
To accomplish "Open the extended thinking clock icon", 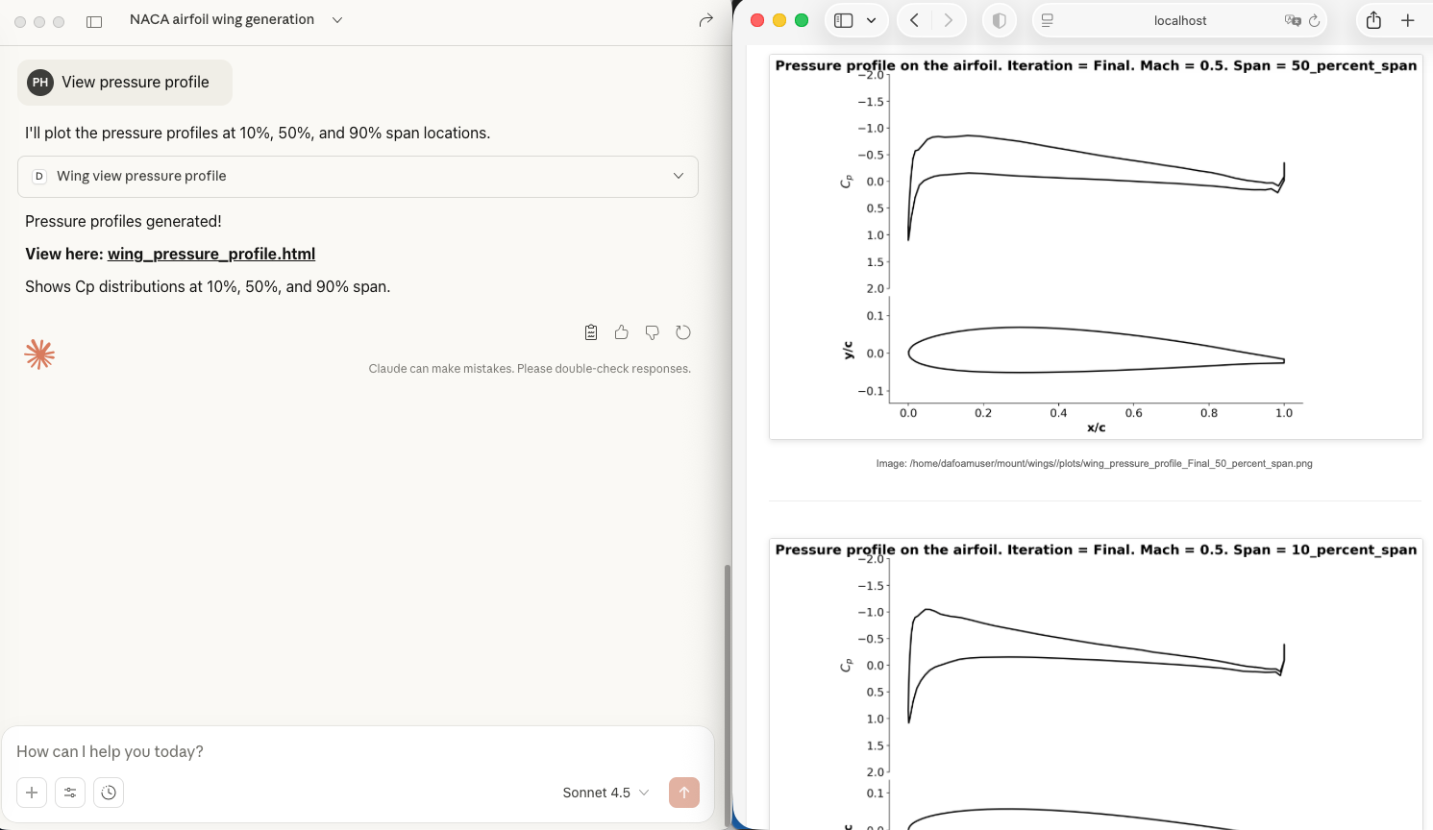I will [109, 793].
